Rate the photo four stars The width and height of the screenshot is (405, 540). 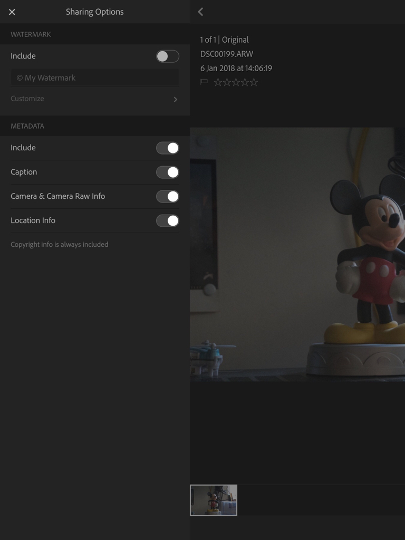click(245, 82)
